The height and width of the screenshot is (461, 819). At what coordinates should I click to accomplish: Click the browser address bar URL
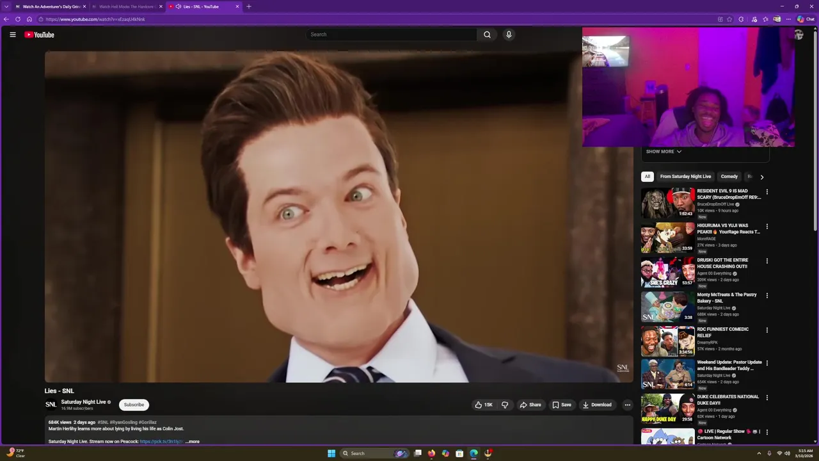[x=95, y=19]
